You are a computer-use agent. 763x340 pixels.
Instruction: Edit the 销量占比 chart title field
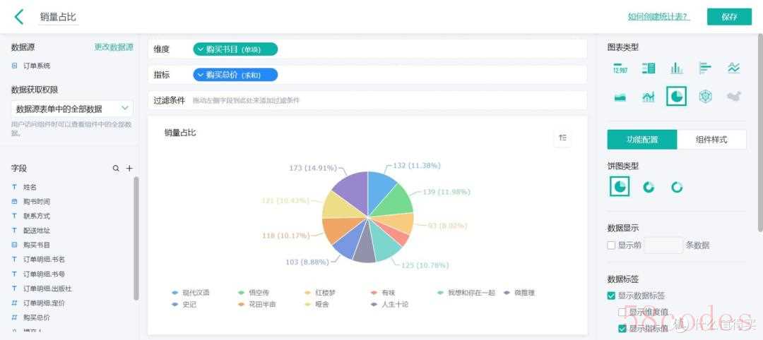pyautogui.click(x=58, y=17)
